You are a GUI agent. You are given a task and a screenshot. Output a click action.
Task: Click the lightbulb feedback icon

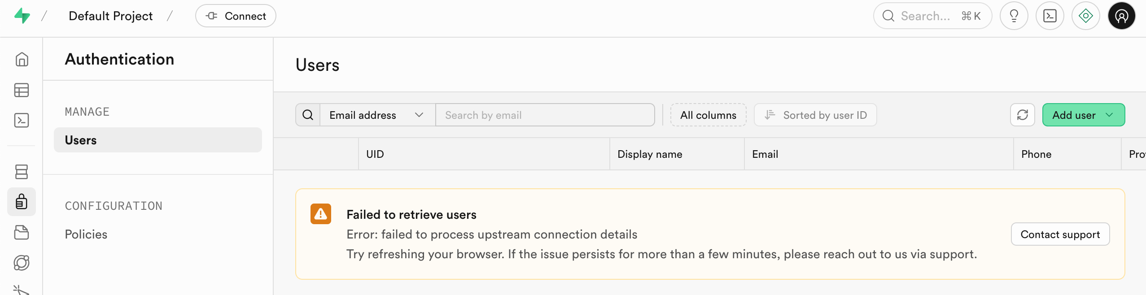coord(1014,16)
